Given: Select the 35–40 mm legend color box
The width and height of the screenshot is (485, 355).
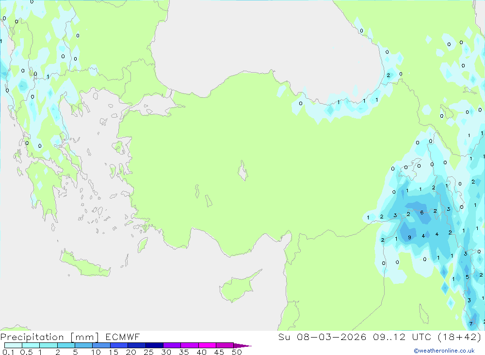Looking at the screenshot, I should (189, 345).
